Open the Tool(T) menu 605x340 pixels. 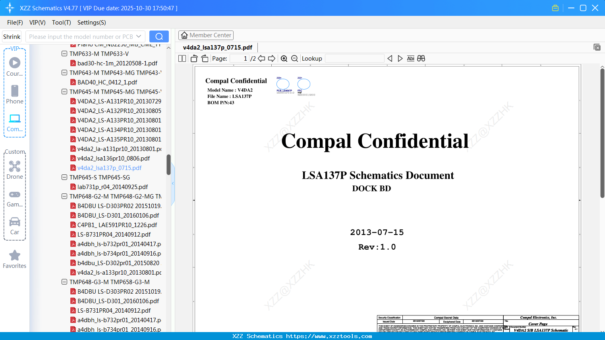(x=62, y=23)
